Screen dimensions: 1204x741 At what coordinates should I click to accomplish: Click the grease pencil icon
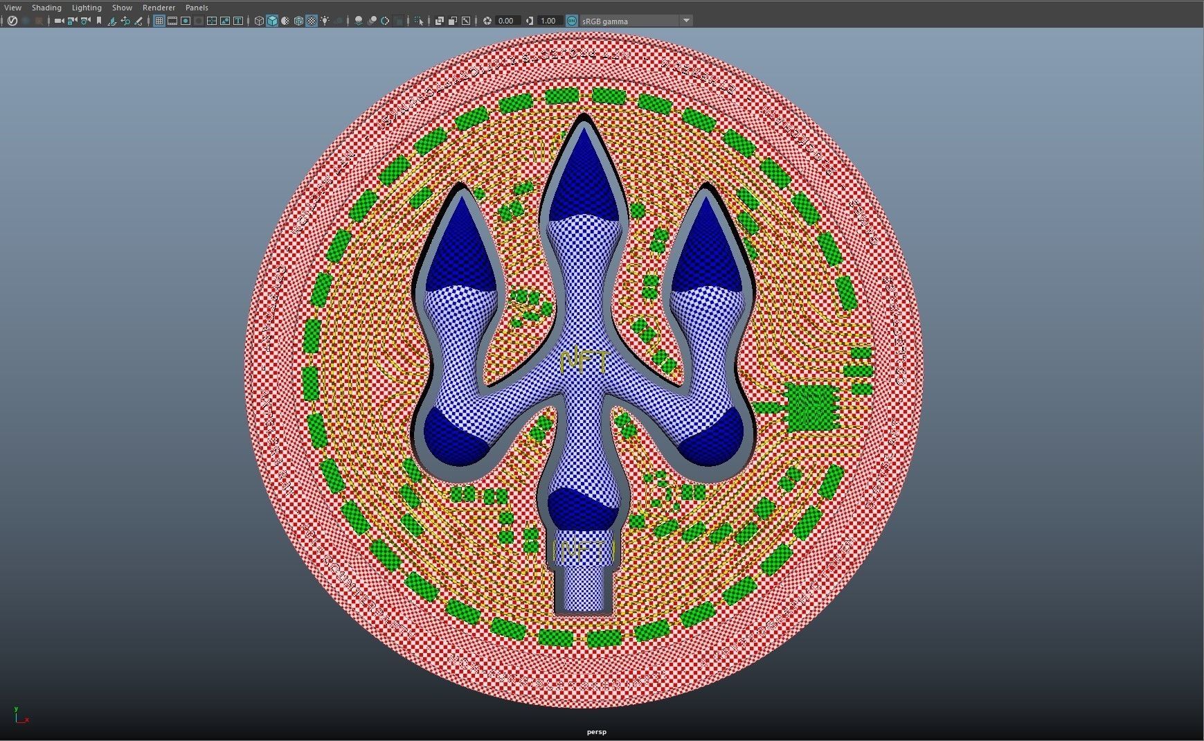pos(138,21)
